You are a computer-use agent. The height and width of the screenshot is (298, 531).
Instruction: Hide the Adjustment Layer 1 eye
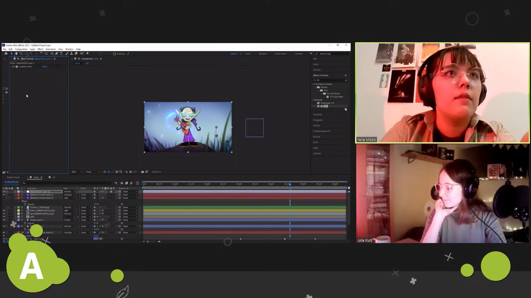point(4,192)
